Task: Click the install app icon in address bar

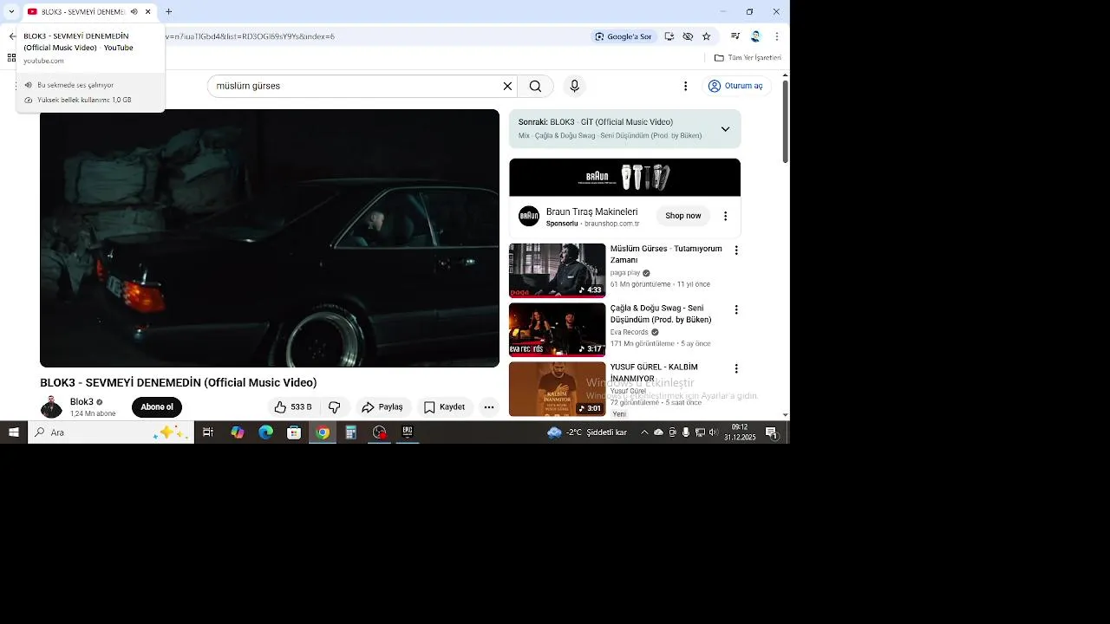Action: coord(669,36)
